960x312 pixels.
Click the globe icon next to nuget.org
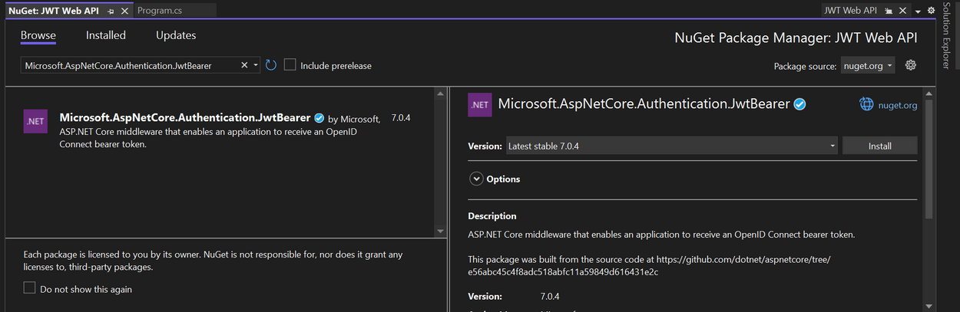pyautogui.click(x=866, y=105)
